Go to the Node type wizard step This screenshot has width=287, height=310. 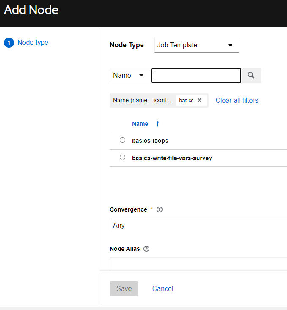[33, 43]
